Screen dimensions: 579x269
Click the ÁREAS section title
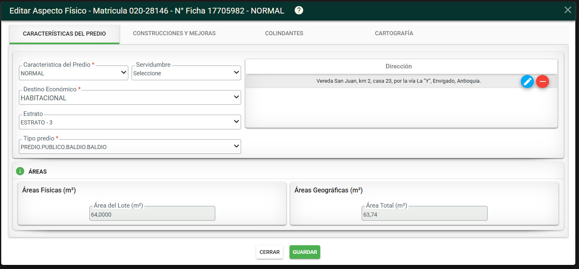[x=38, y=172]
